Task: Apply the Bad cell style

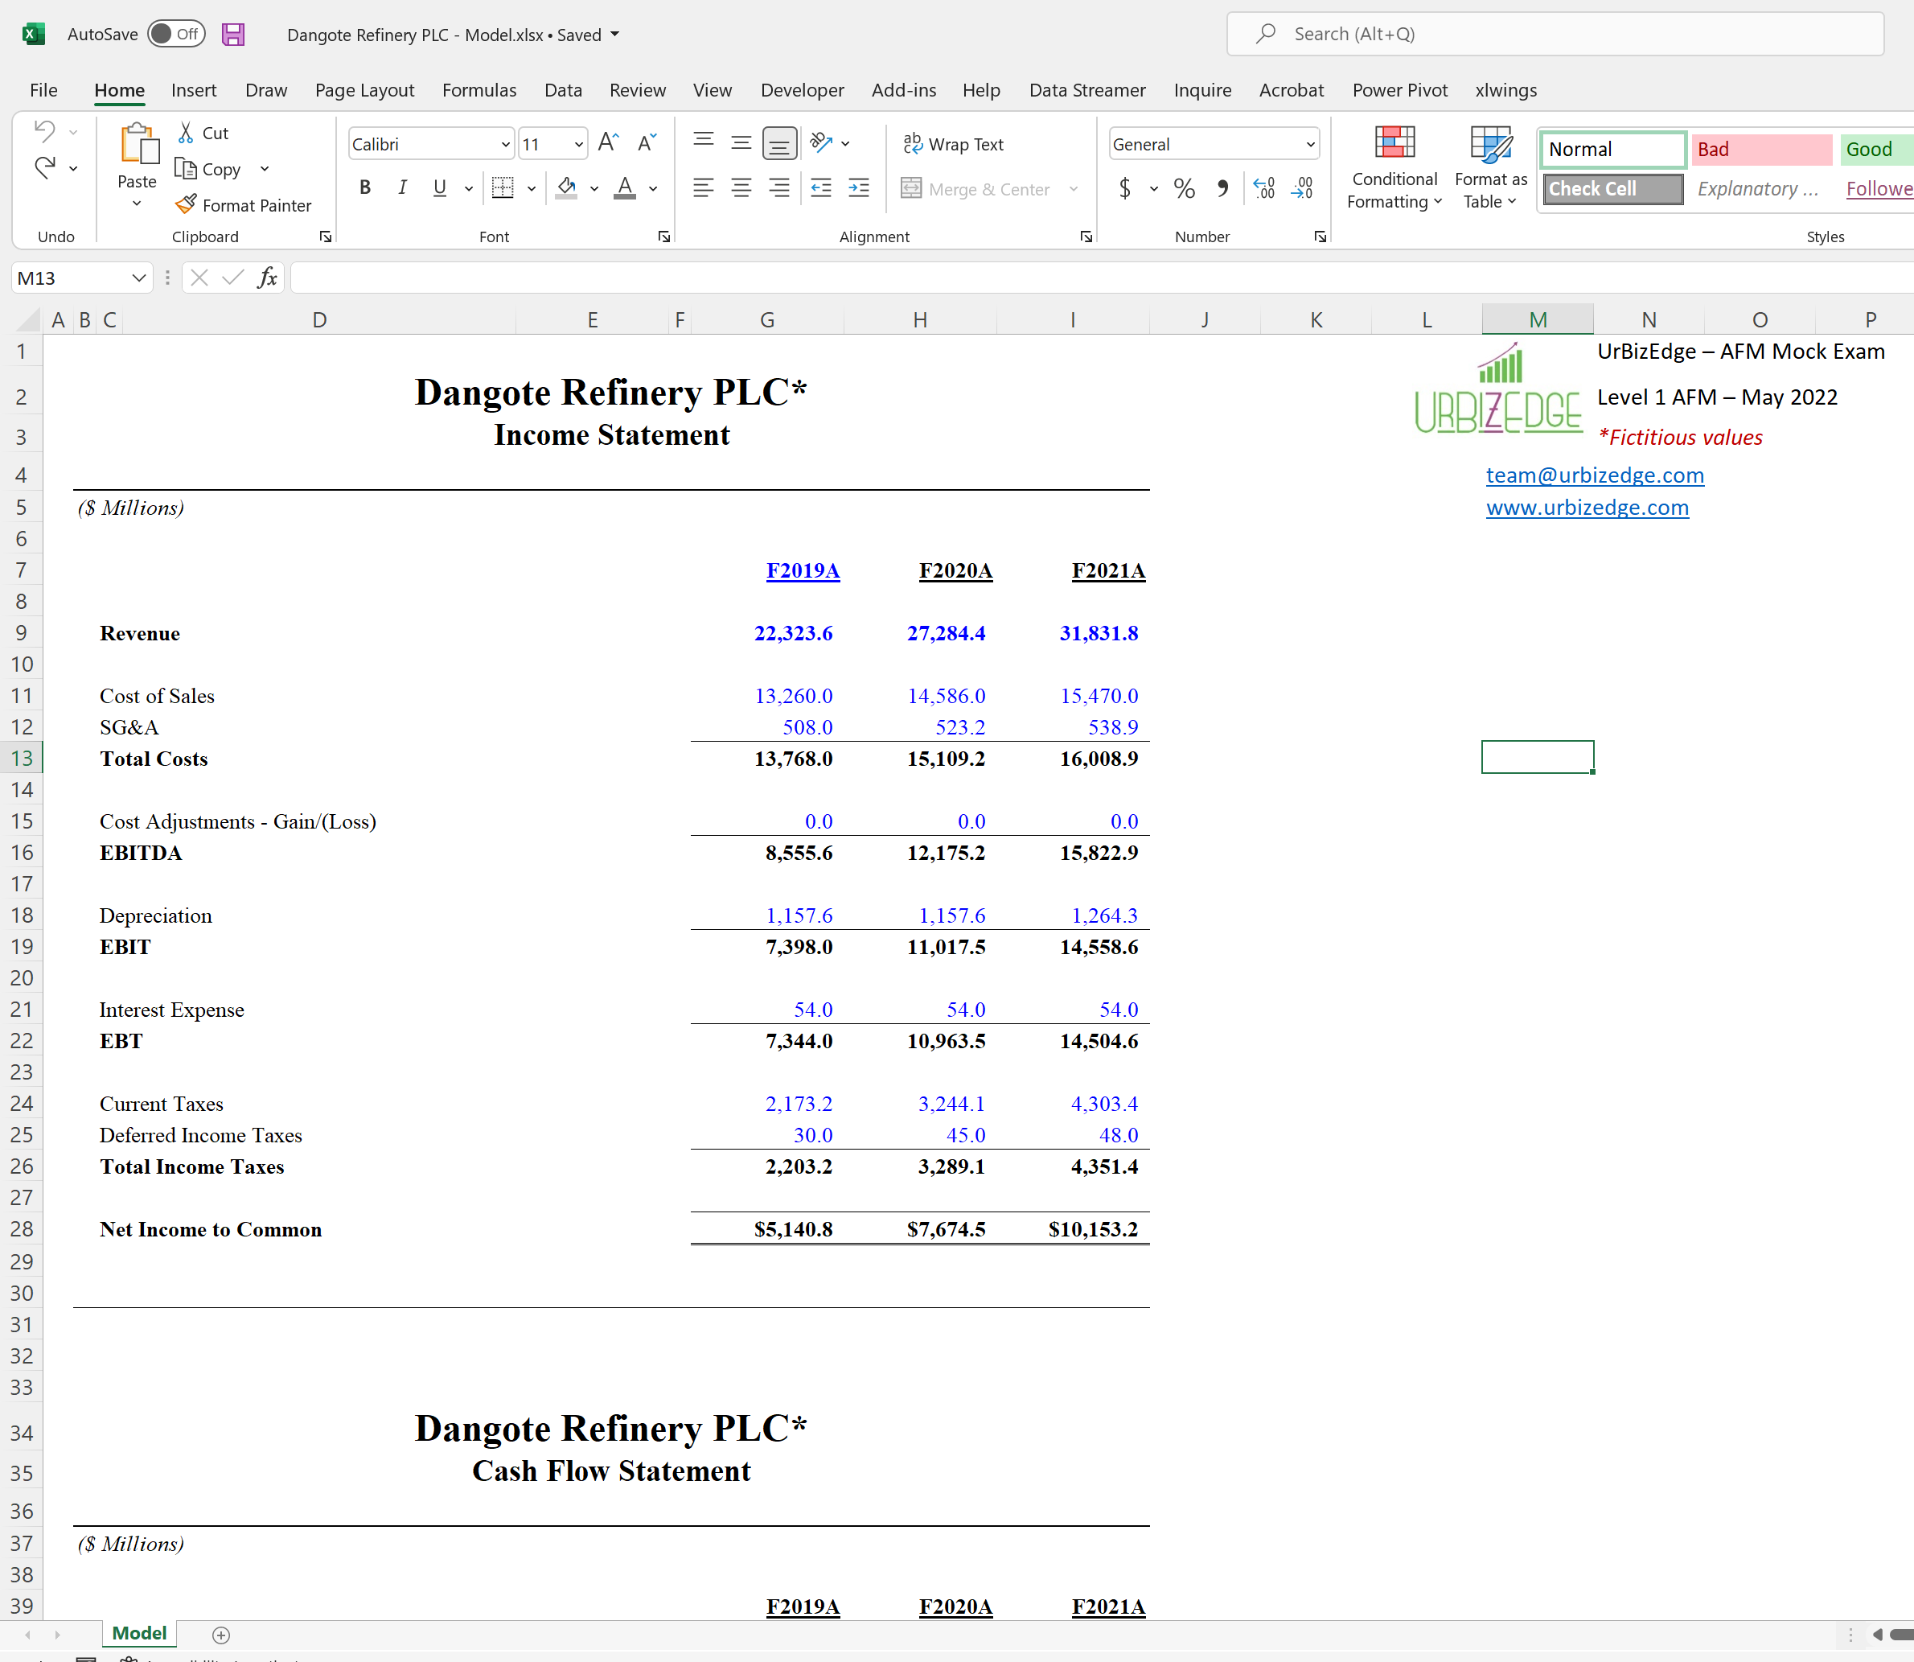Action: tap(1761, 150)
